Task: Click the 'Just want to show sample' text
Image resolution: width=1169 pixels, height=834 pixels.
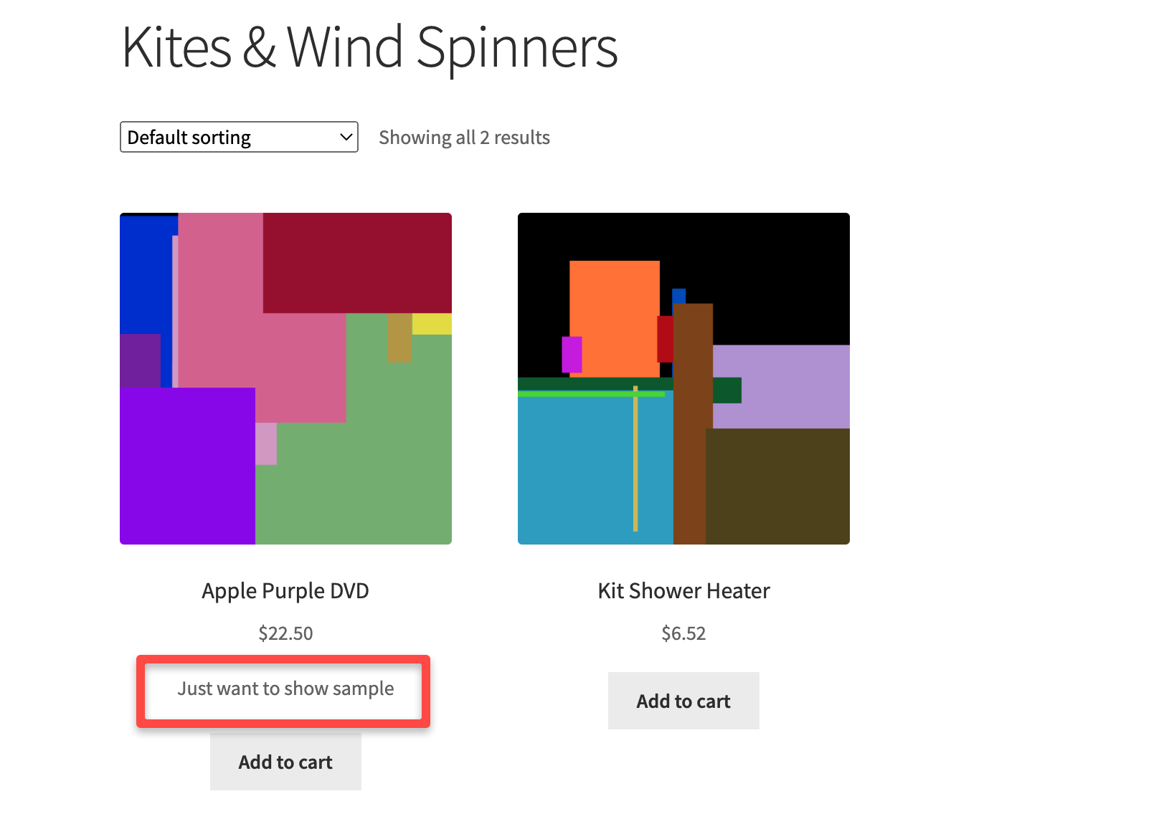Action: coord(285,689)
